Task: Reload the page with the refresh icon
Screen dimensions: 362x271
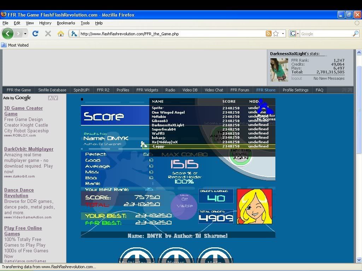Action: [35, 34]
